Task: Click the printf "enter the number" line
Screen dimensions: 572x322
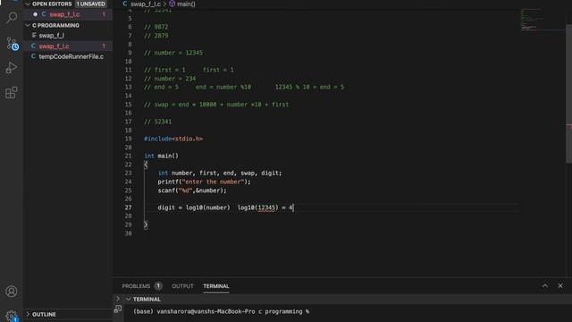Action: click(x=204, y=182)
